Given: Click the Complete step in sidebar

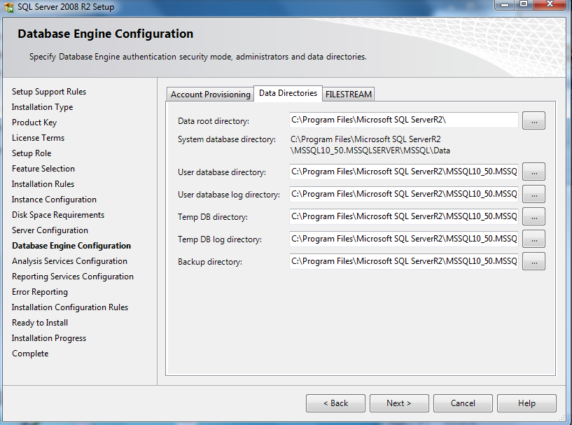Looking at the screenshot, I should 30,354.
